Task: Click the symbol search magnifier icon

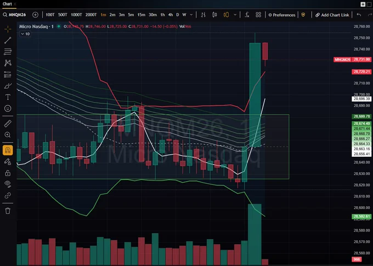Action: [x=5, y=15]
